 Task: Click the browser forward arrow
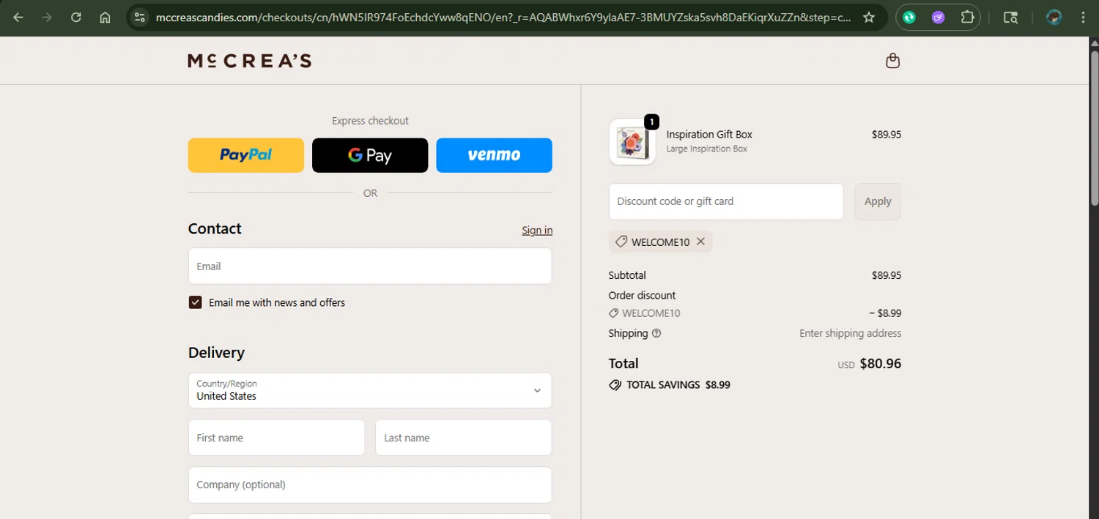tap(47, 18)
